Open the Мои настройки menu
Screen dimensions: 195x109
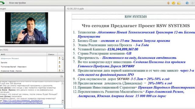coord(17,3)
